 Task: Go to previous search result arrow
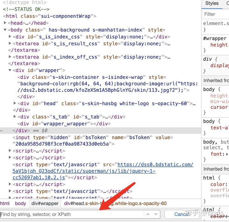[148, 214]
